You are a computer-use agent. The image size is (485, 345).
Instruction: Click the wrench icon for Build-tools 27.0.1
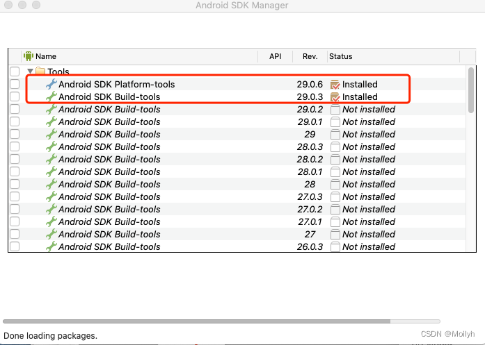tap(51, 221)
